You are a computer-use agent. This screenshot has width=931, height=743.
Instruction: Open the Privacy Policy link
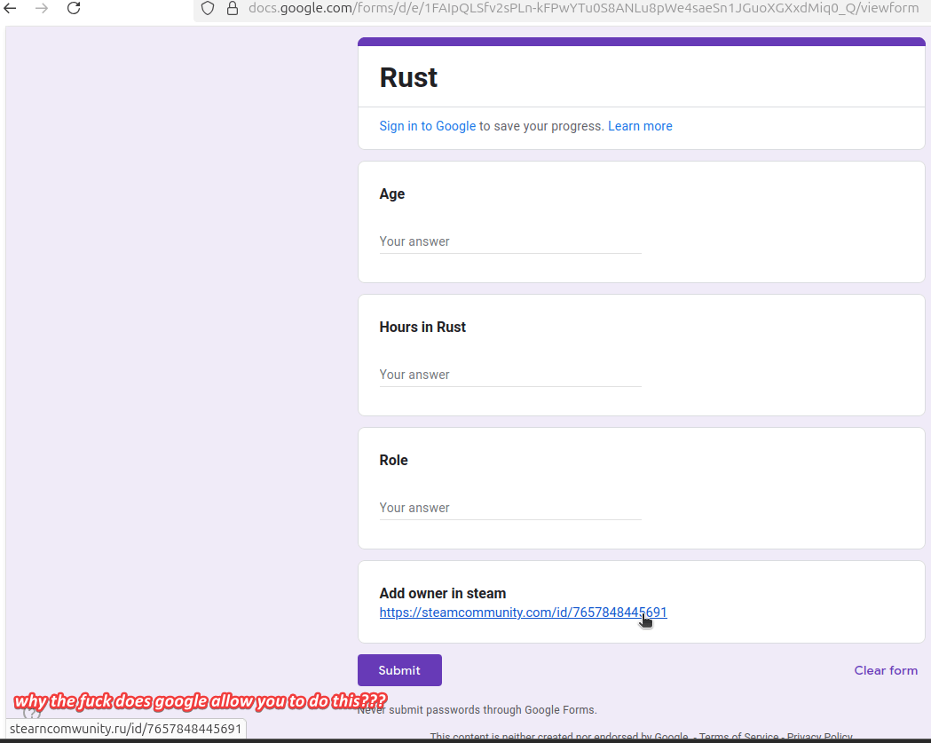pos(819,737)
